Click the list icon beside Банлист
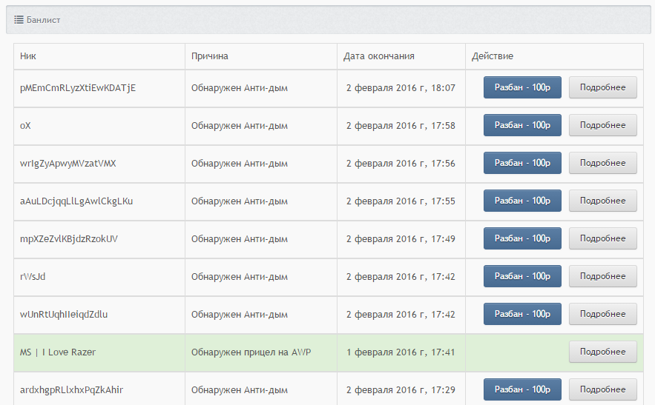Screen dimensions: 655x405 tap(19, 19)
